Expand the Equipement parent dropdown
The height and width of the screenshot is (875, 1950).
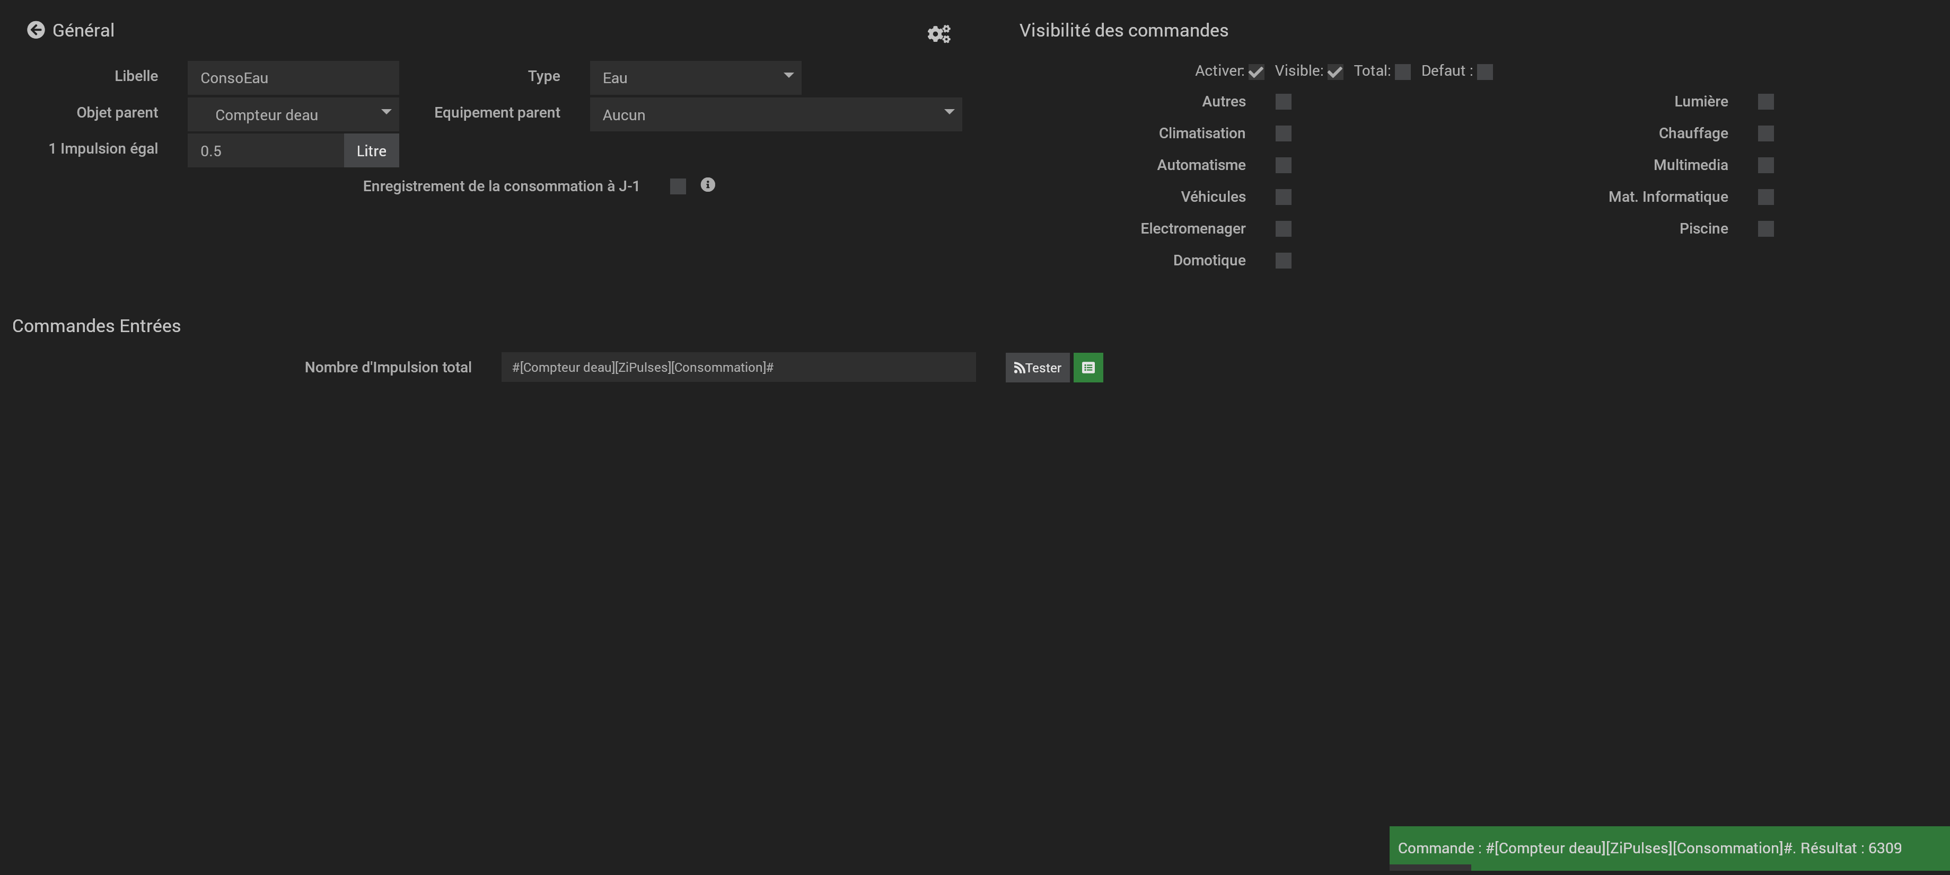pos(775,114)
